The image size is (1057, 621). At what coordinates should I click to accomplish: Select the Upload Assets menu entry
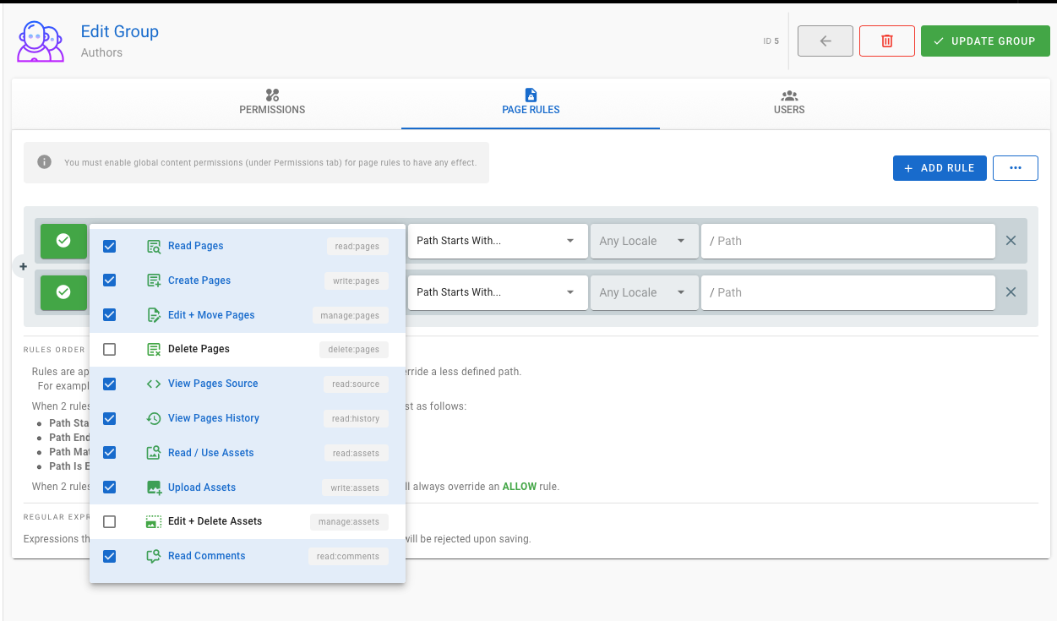[x=248, y=488]
